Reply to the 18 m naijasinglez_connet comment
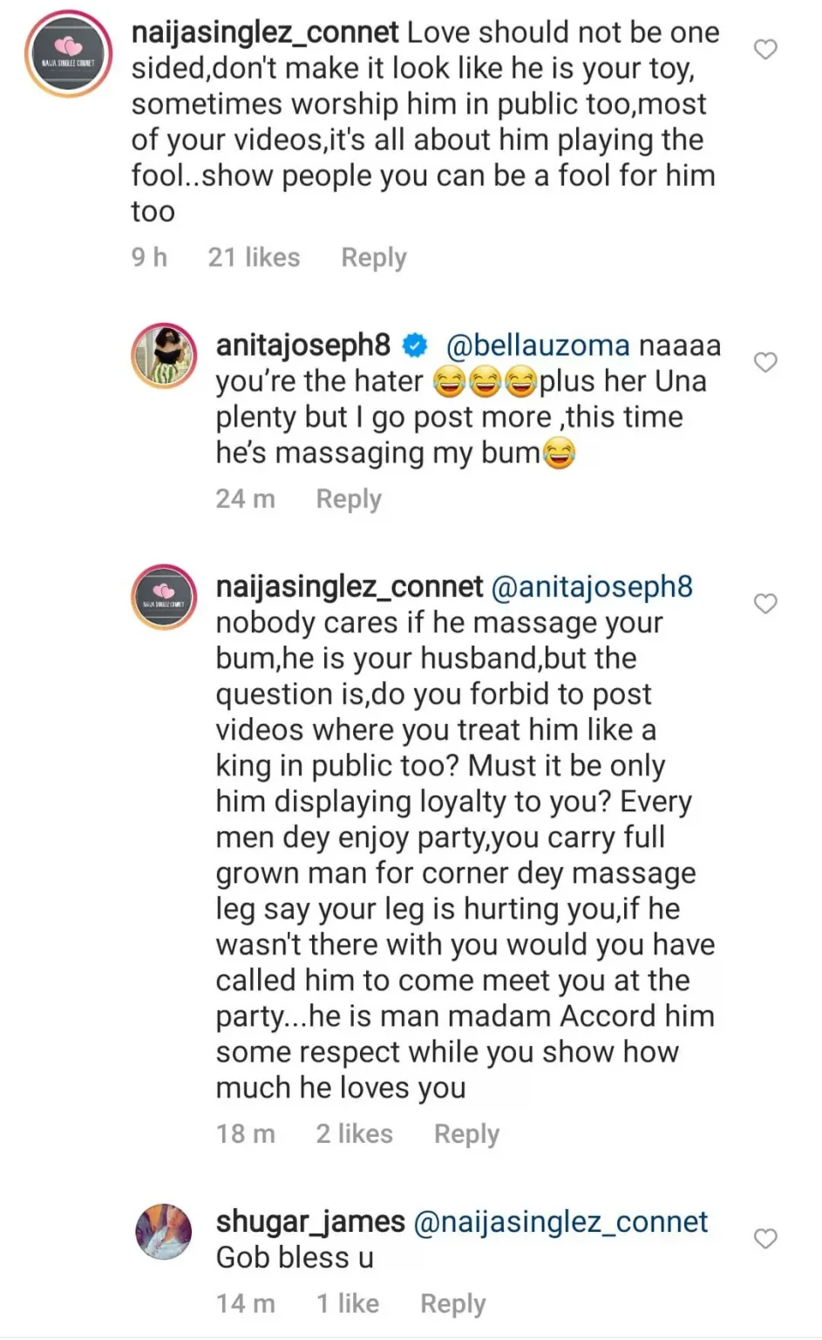This screenshot has height=1340, width=822. pos(466,1134)
